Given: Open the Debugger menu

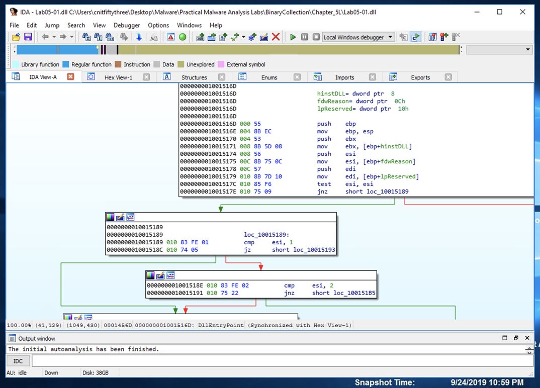Looking at the screenshot, I should click(127, 25).
